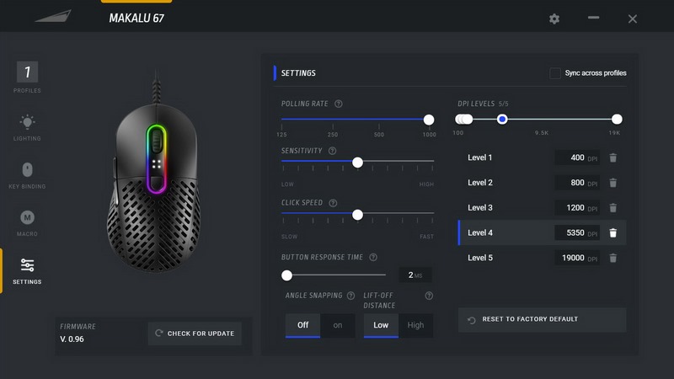Edit the Level 3 1200 DPI field
Viewport: 674px width, 379px height.
point(577,207)
